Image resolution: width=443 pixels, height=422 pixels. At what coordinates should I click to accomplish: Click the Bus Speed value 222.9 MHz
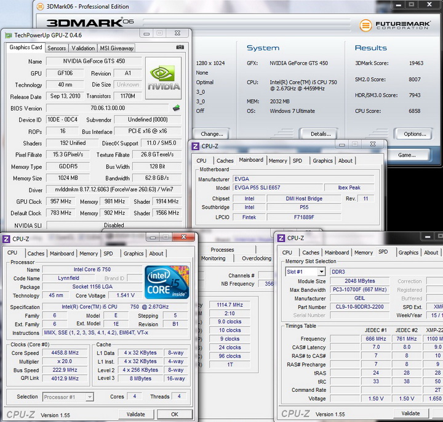pyautogui.click(x=65, y=370)
